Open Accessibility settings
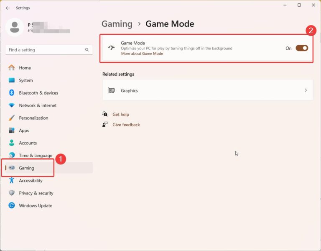Screen dimensions: 321x251 pos(49,180)
